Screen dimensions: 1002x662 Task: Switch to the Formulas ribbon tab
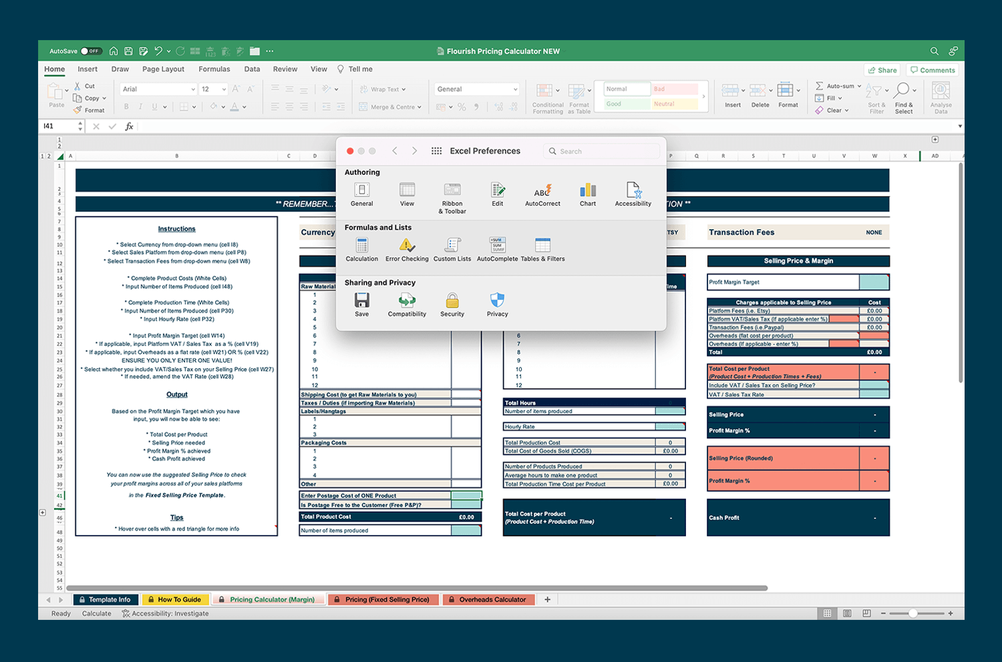point(214,69)
